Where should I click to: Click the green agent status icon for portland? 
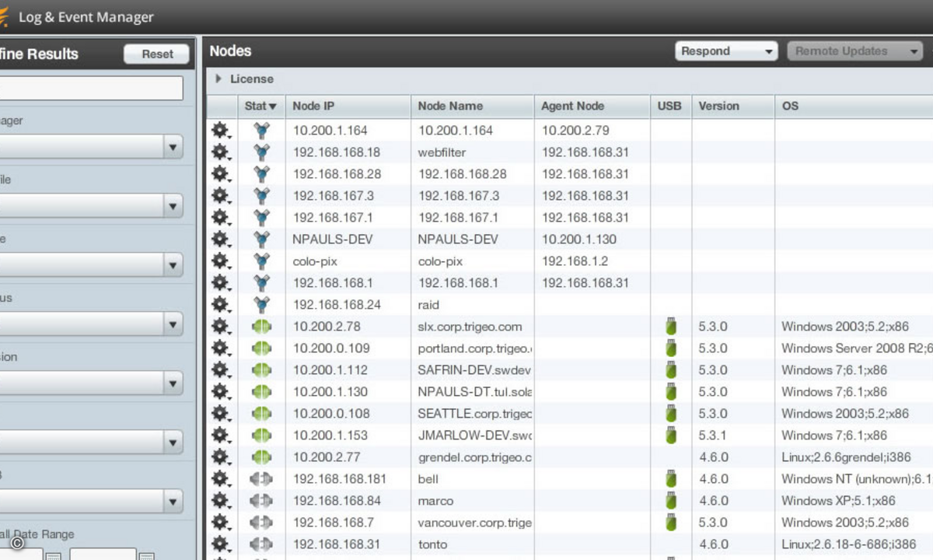(261, 348)
